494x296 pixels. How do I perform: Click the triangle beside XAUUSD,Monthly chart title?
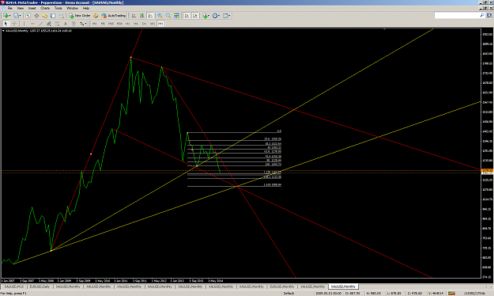pyautogui.click(x=3, y=31)
